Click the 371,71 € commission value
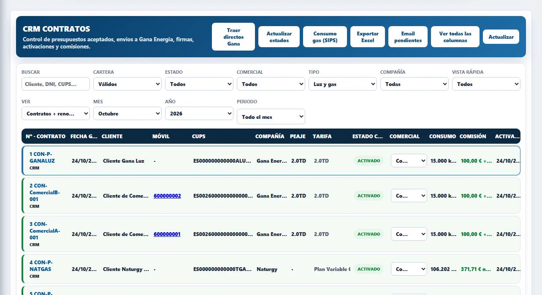The height and width of the screenshot is (295, 542). pyautogui.click(x=476, y=269)
